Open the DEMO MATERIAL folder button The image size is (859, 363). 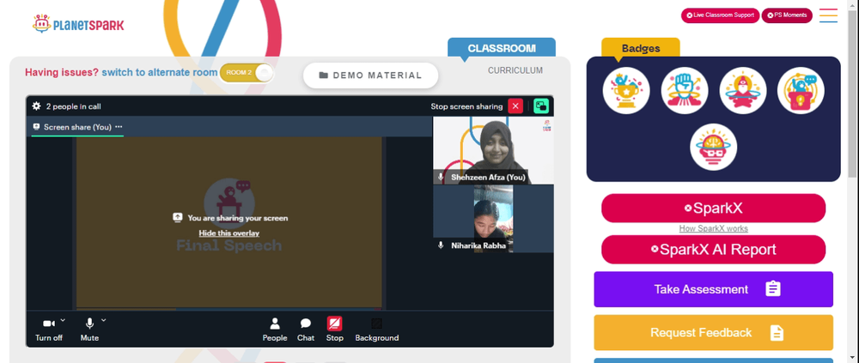tap(371, 76)
